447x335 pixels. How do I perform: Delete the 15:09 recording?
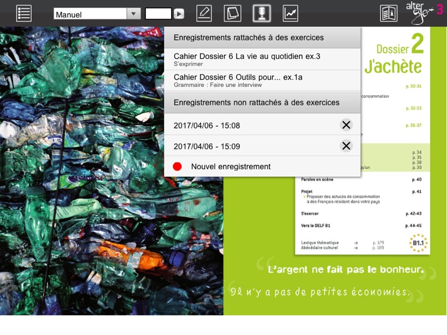tap(346, 146)
